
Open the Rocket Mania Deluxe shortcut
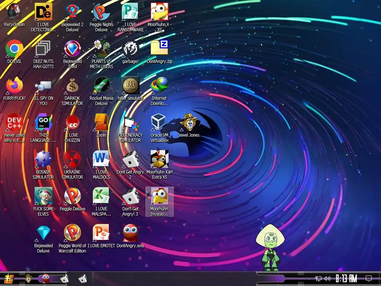pos(101,92)
